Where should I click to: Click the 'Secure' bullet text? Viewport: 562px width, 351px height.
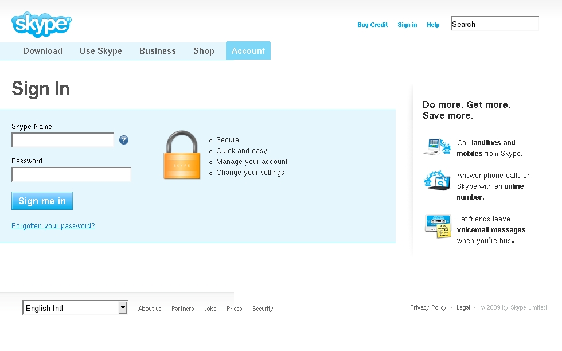[228, 140]
